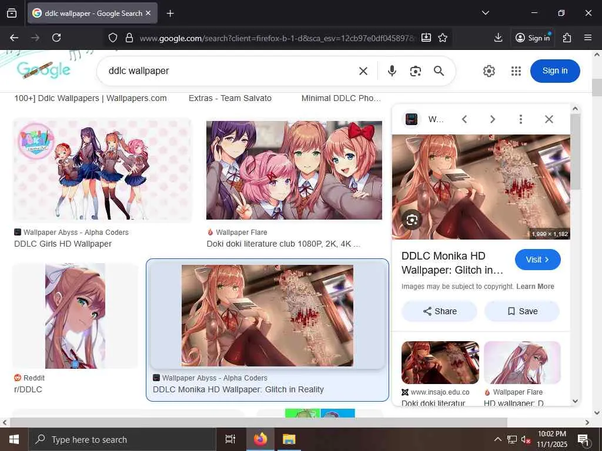602x451 pixels.
Task: View site security padlock info
Action: 129,38
